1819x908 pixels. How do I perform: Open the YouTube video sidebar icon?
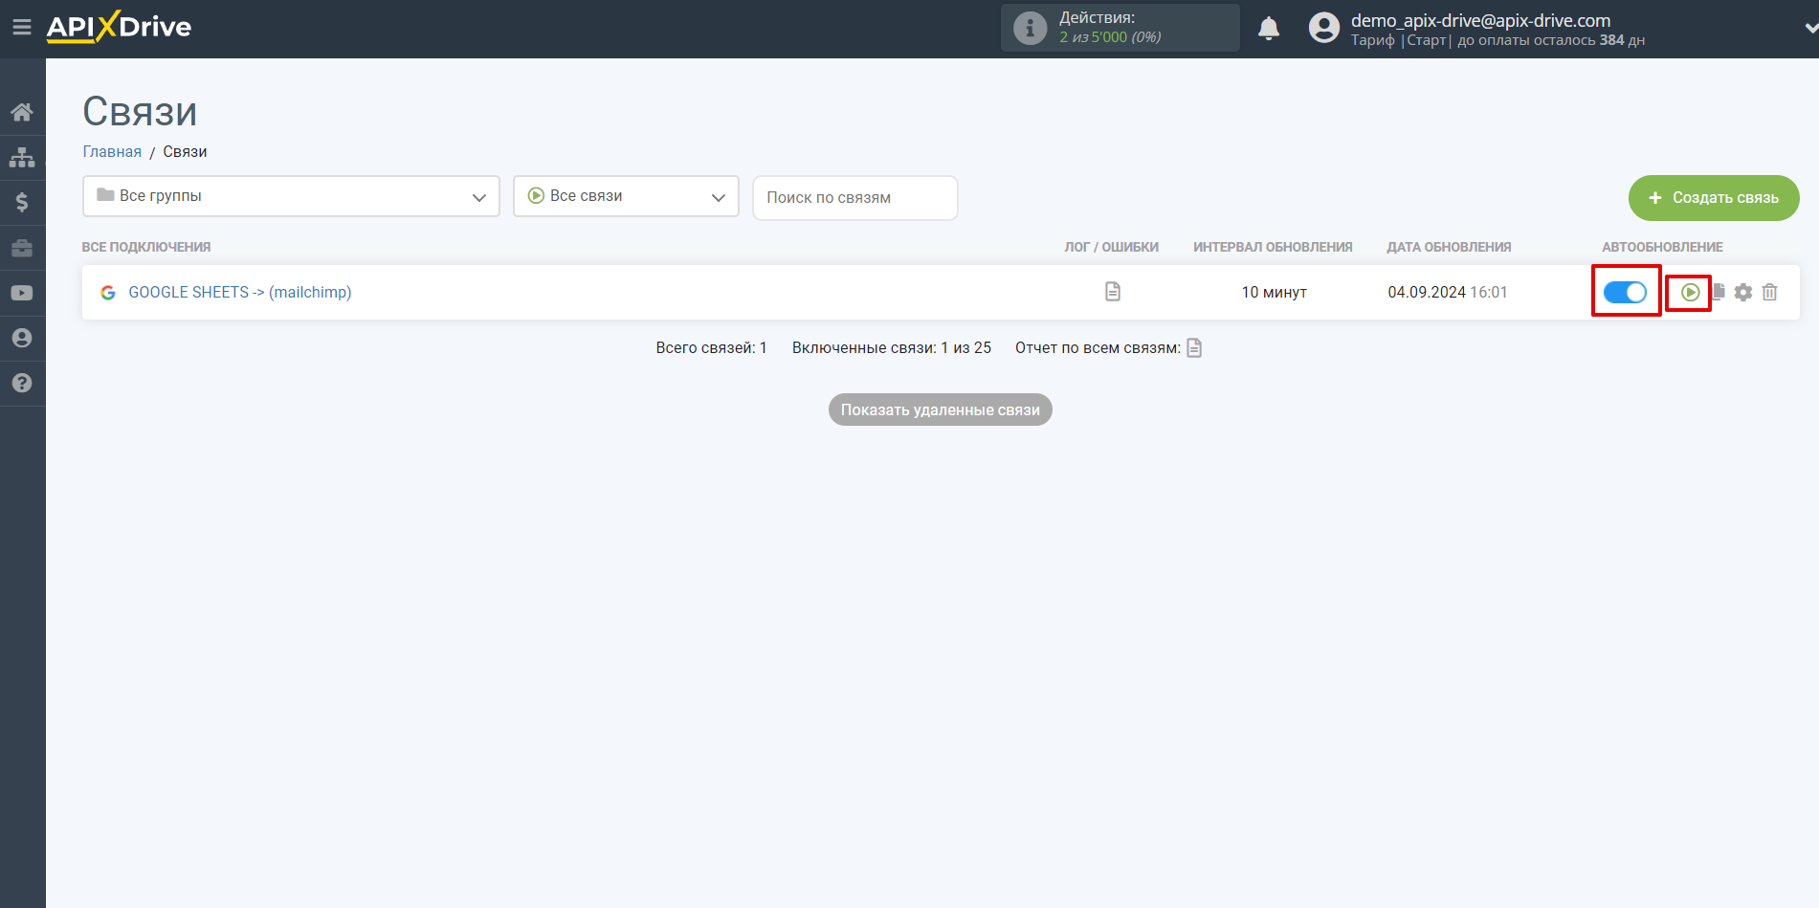coord(22,293)
